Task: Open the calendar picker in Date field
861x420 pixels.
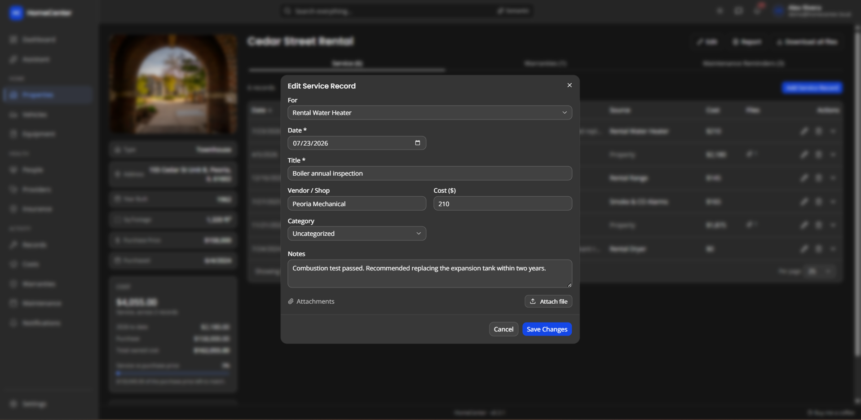Action: point(417,143)
